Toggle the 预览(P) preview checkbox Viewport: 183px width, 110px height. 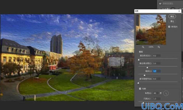click(x=169, y=27)
